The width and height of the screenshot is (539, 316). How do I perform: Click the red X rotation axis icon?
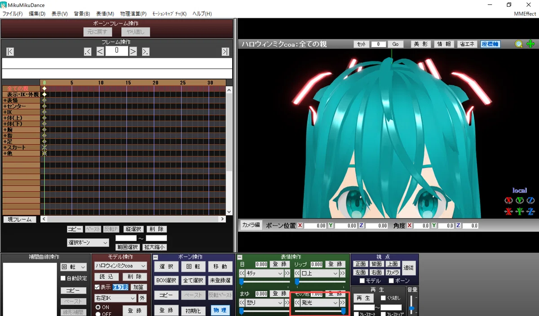[x=508, y=200]
